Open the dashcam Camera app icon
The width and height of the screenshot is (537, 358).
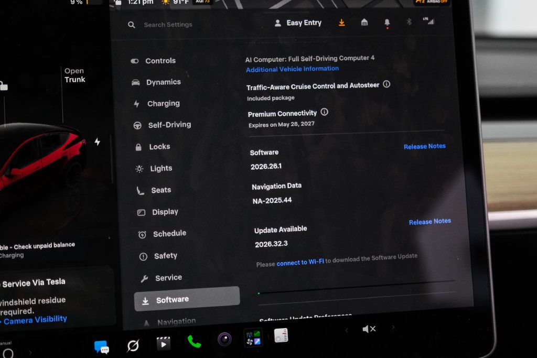pyautogui.click(x=224, y=339)
